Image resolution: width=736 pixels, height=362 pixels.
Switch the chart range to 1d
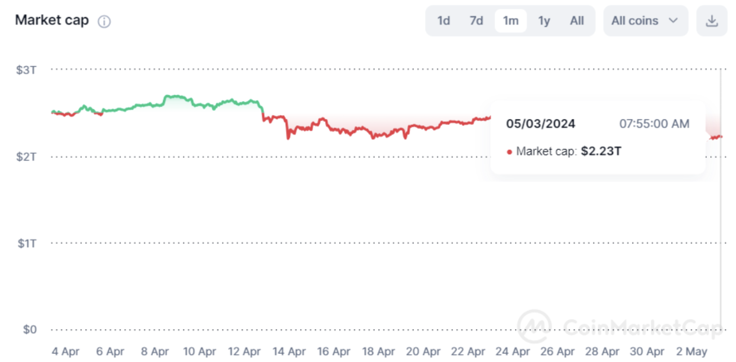444,21
